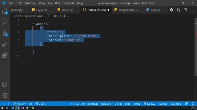Click the "pending" value on line 6
This screenshot has height=110, width=197.
[x=72, y=40]
